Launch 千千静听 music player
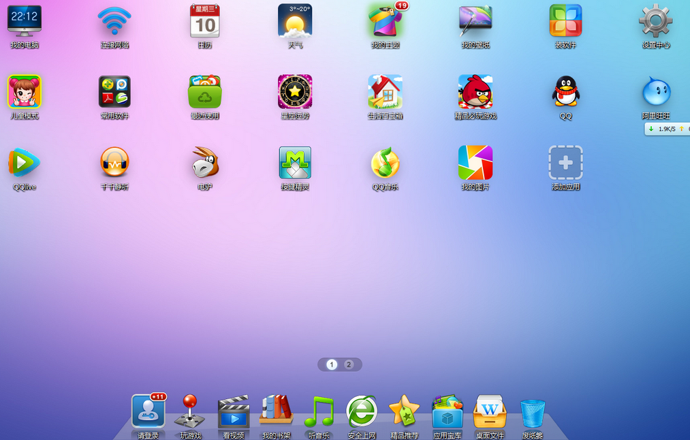This screenshot has height=440, width=690. pos(114,163)
